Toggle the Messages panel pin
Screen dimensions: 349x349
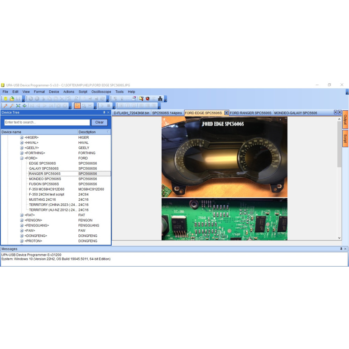(x=341, y=248)
